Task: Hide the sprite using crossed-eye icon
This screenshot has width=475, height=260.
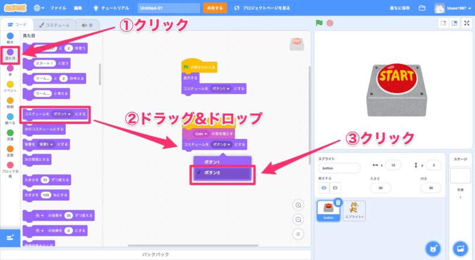Action: pos(336,187)
